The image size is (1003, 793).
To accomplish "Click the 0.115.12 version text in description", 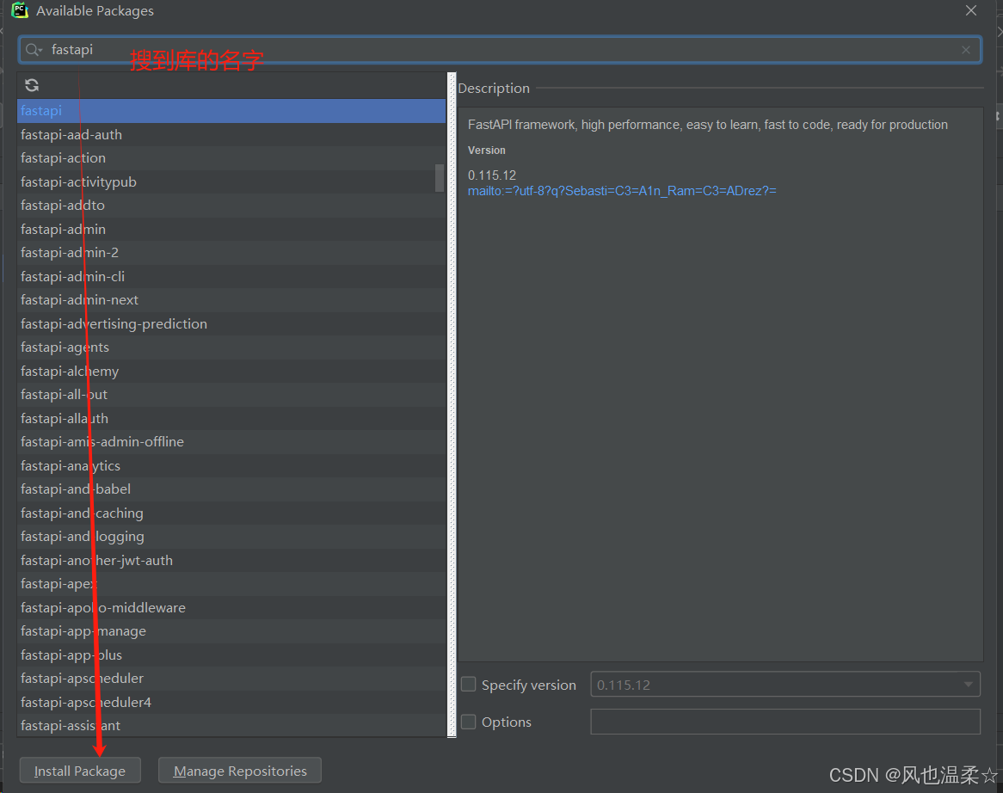I will point(492,175).
